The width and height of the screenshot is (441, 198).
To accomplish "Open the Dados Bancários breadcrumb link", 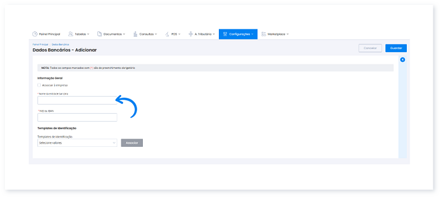I will click(60, 45).
